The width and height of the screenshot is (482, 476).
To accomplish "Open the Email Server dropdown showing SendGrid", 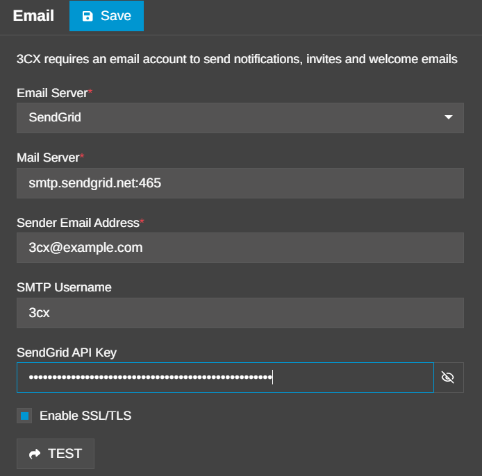I will click(240, 118).
